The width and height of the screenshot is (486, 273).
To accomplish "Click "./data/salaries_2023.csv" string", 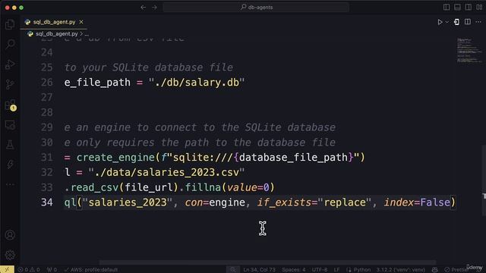I will pyautogui.click(x=166, y=172).
